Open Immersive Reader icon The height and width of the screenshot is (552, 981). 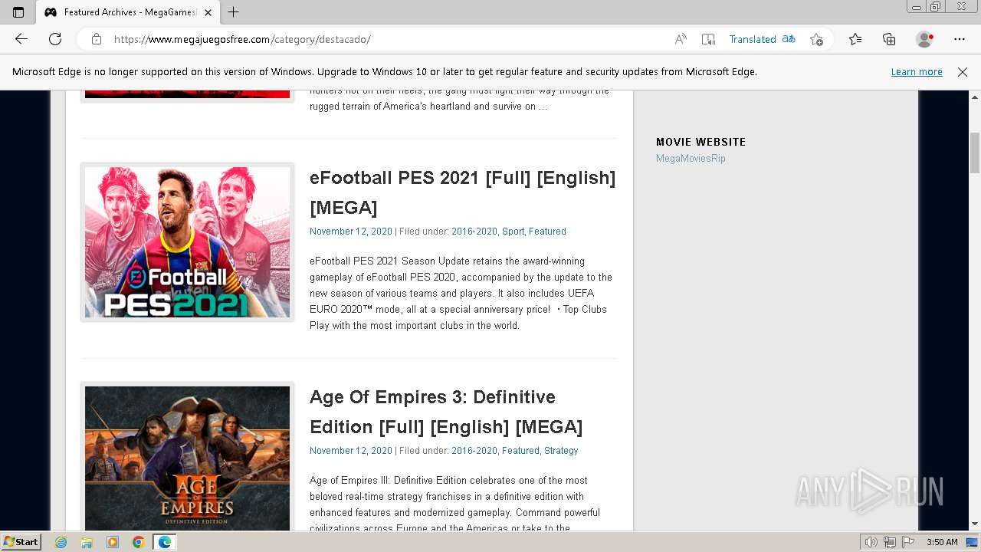pos(708,39)
